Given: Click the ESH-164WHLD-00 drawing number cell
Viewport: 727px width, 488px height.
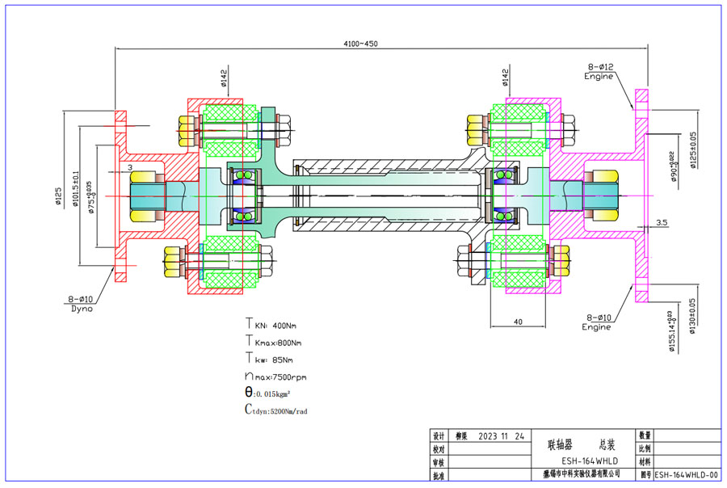Looking at the screenshot, I should [x=685, y=476].
